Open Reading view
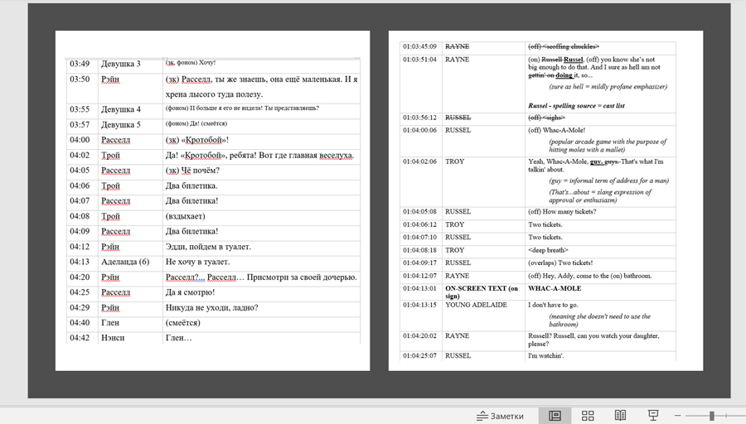This screenshot has width=746, height=424. [x=620, y=416]
